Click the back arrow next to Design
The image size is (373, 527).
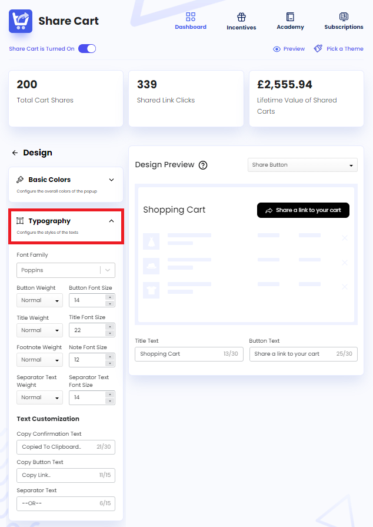click(x=16, y=153)
